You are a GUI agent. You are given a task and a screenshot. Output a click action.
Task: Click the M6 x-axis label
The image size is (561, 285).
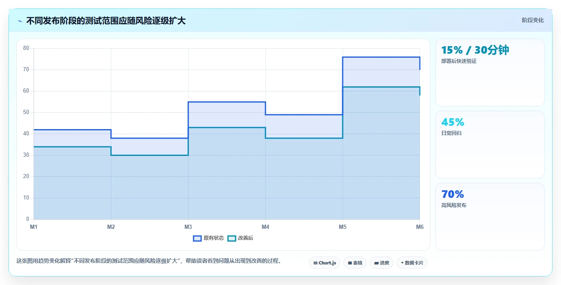pyautogui.click(x=420, y=227)
